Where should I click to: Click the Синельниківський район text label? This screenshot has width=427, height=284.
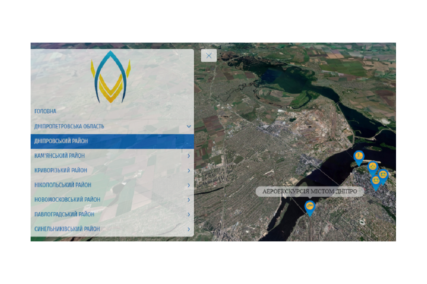click(x=67, y=229)
